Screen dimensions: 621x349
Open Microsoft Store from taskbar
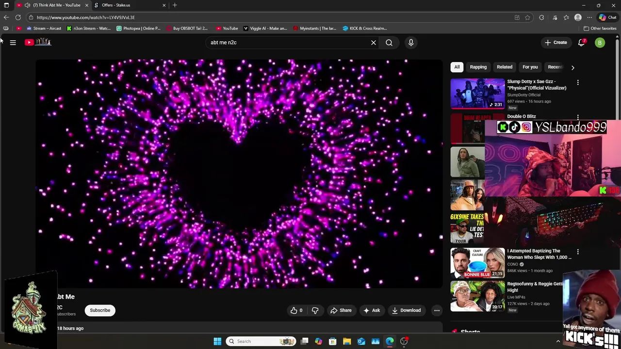[x=333, y=341]
